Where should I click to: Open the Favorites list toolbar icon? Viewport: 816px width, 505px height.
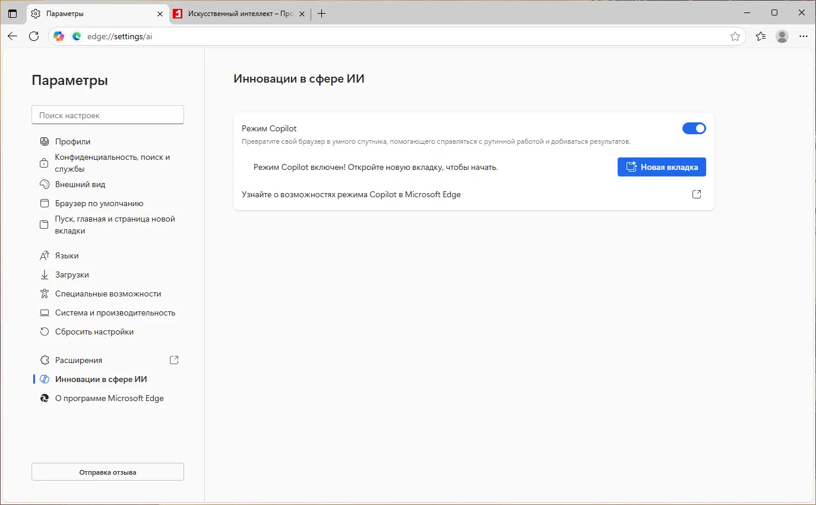click(761, 36)
